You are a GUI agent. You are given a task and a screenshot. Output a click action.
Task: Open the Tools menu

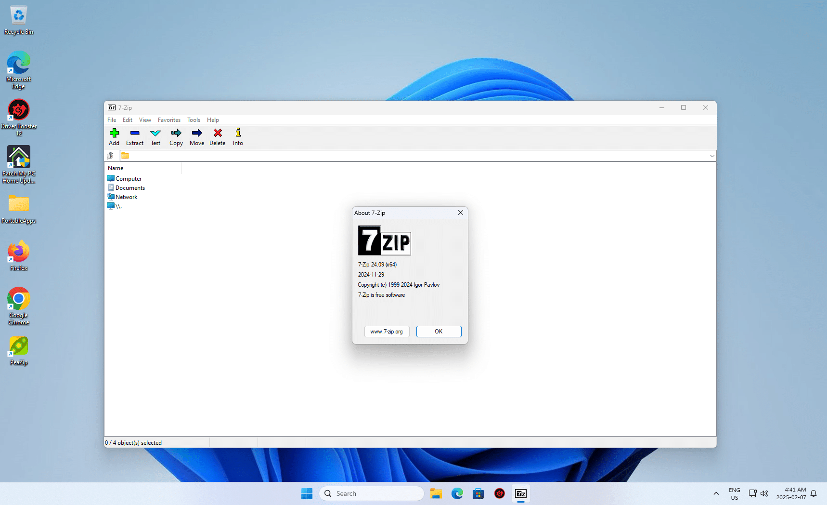194,120
